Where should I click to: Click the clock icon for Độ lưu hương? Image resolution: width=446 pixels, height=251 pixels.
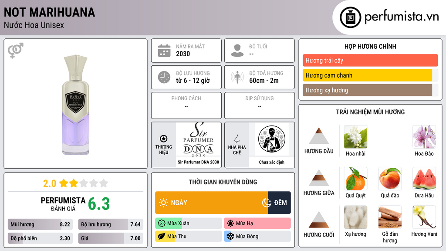click(164, 77)
